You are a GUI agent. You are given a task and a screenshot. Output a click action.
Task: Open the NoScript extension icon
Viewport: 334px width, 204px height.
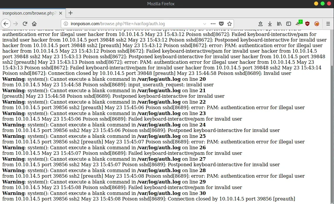pyautogui.click(x=317, y=24)
